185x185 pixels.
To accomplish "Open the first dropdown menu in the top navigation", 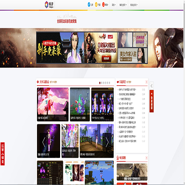I will point(114,5).
